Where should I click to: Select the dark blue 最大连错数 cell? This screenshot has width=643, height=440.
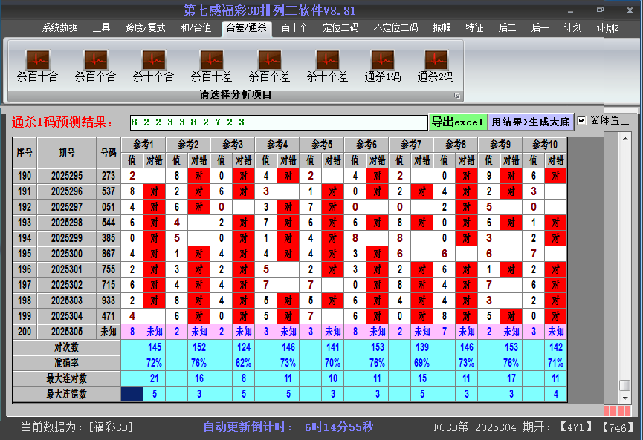[132, 394]
